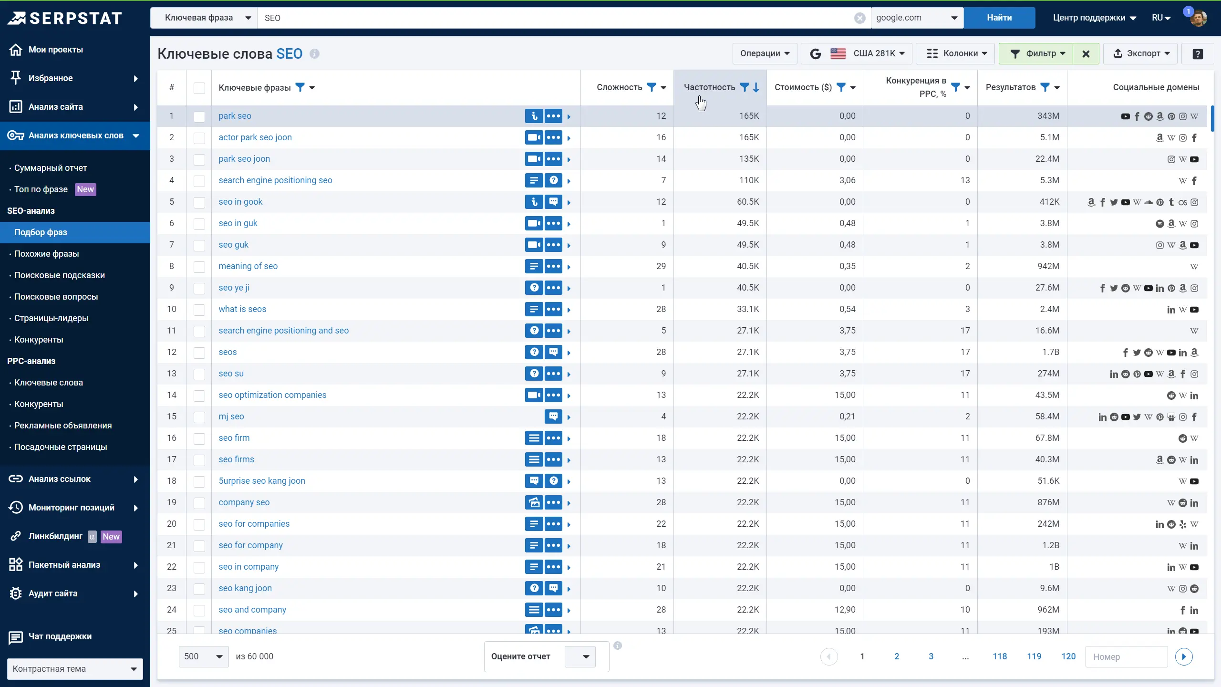This screenshot has width=1221, height=687.
Task: Open Похожие фразы in sidebar menu
Action: click(46, 254)
